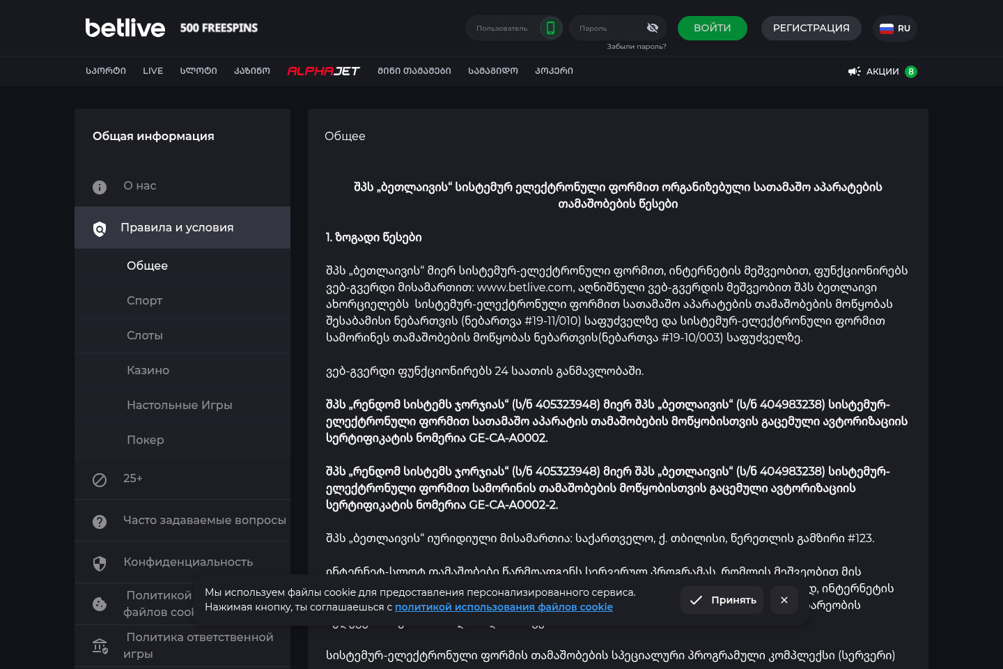This screenshot has width=1003, height=669.
Task: Click the responsible gaming policy icon
Action: 100,646
